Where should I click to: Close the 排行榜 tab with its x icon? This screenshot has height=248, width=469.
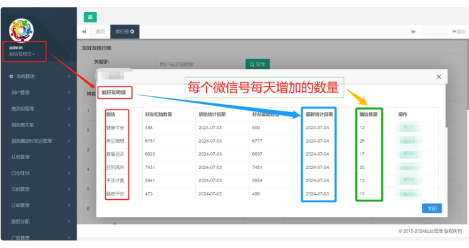click(132, 31)
